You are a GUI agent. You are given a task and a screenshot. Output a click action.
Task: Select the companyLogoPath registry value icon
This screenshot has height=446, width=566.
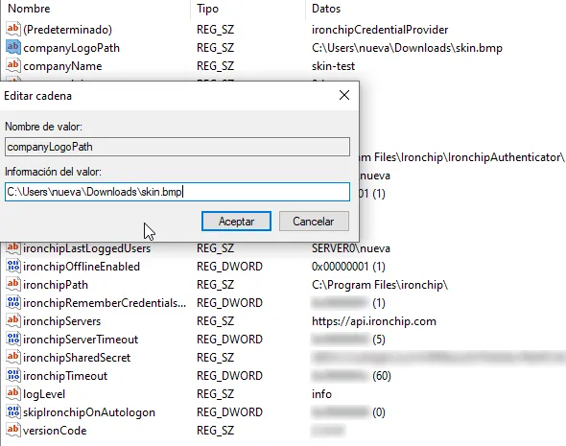(13, 47)
